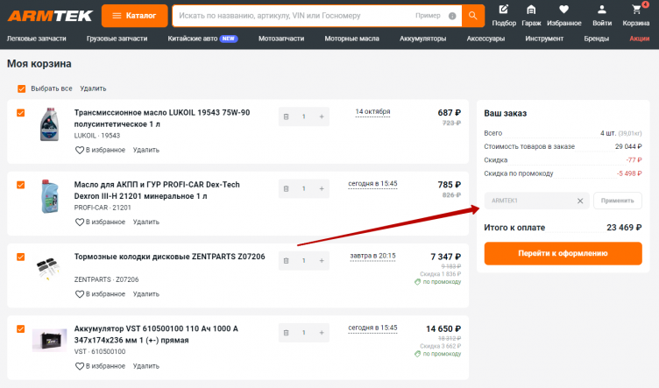The width and height of the screenshot is (659, 388).
Task: Click trash icon in LUKOIL quantity stepper
Action: tap(287, 116)
